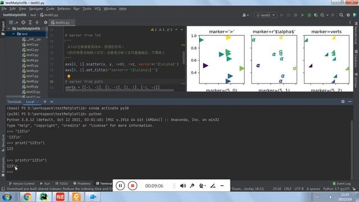Screen dimensions: 359x202
Task: Open test1.py in the project tree
Action: [x=30, y=44]
